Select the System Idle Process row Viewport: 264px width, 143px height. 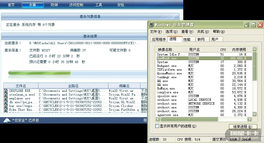[x=204, y=54]
